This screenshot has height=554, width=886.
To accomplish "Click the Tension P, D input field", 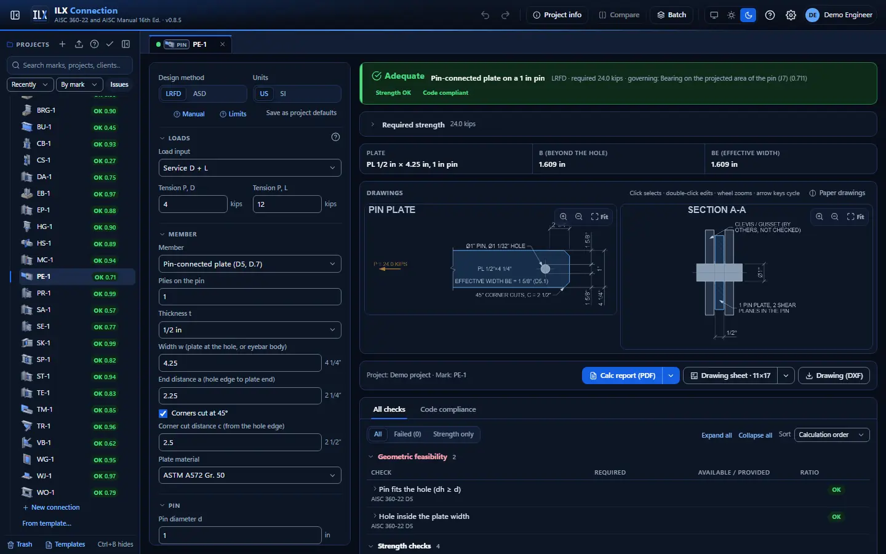I will point(193,204).
